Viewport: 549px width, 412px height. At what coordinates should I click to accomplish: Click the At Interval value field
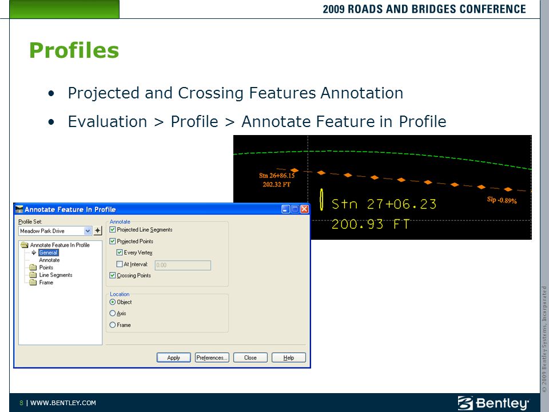coord(183,265)
